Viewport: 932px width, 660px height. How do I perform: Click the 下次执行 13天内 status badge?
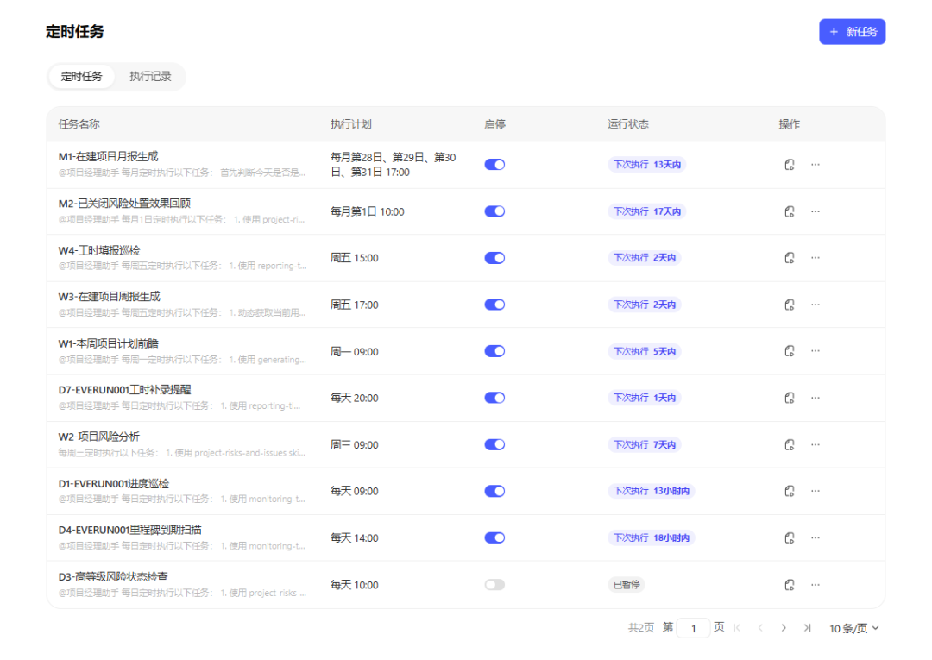click(x=646, y=165)
